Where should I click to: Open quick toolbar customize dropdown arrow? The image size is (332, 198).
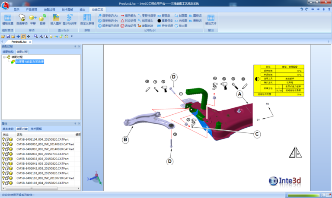coord(72,36)
